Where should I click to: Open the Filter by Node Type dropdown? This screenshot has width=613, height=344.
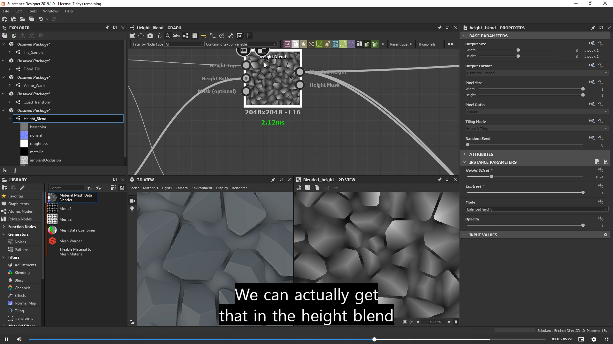pyautogui.click(x=184, y=44)
